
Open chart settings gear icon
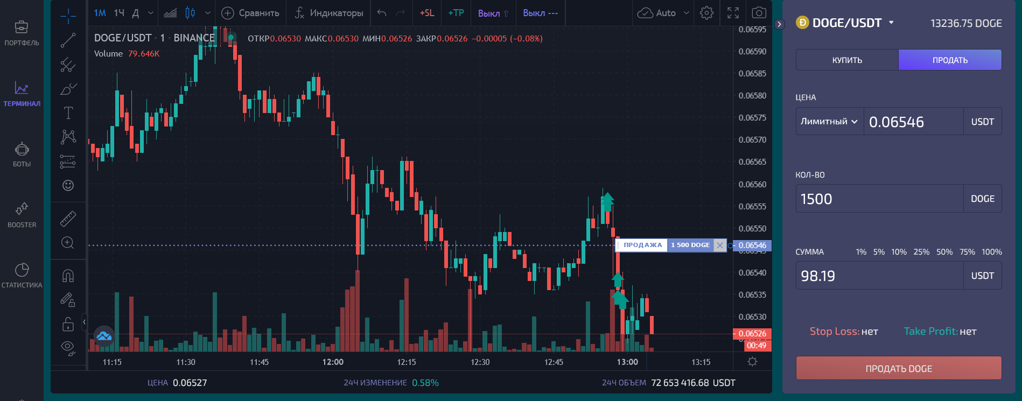707,13
